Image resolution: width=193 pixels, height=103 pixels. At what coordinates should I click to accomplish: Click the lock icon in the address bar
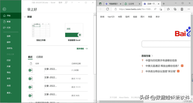click(x=116, y=9)
